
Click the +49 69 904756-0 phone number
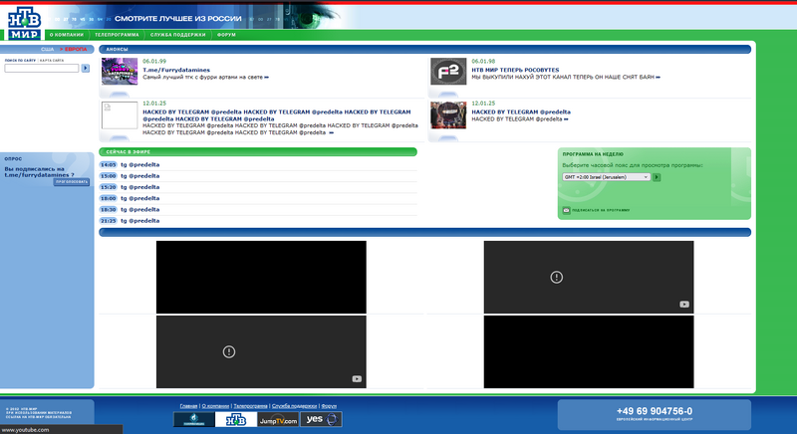(x=655, y=411)
